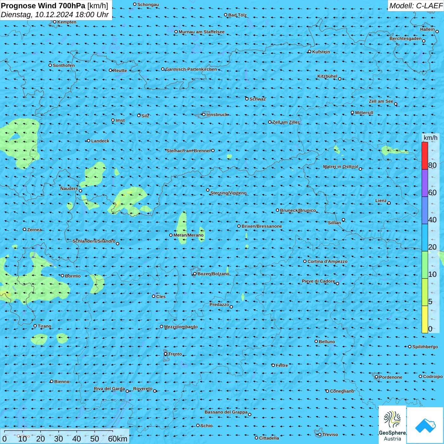Image resolution: width=444 pixels, height=444 pixels.
Task: Click the Cortina d'Ampezzo label
Action: click(327, 261)
